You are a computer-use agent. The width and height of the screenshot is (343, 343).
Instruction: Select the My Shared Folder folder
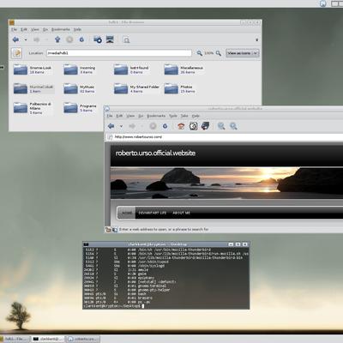(x=136, y=88)
